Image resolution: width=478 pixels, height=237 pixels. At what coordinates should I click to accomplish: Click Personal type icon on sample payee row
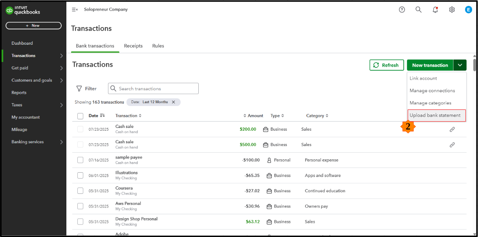click(x=269, y=160)
